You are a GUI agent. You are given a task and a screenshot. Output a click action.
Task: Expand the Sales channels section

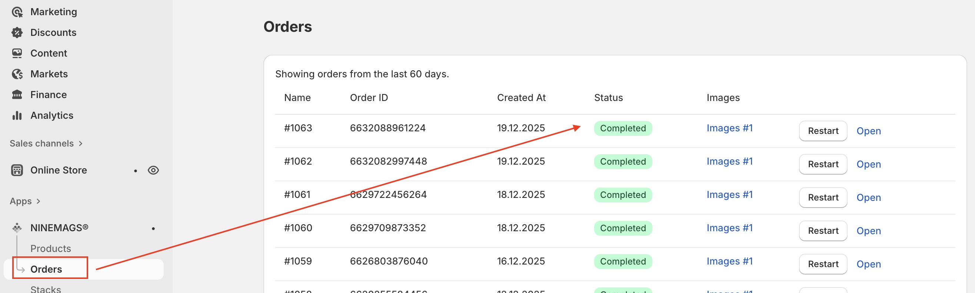click(x=46, y=143)
